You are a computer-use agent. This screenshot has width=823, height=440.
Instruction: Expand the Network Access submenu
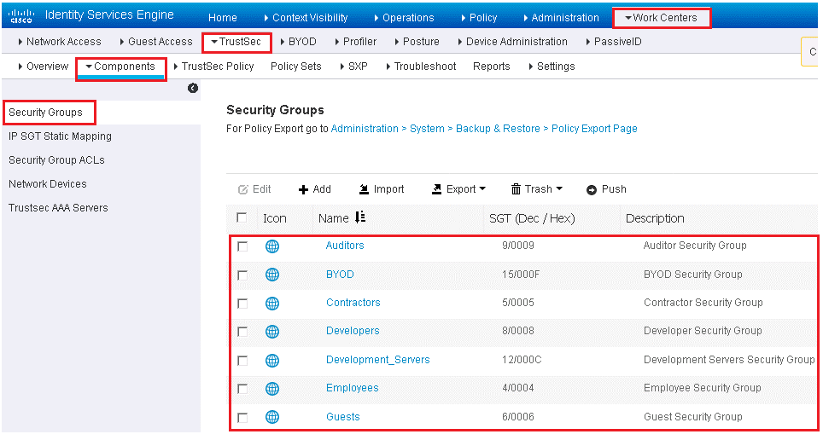coord(59,42)
